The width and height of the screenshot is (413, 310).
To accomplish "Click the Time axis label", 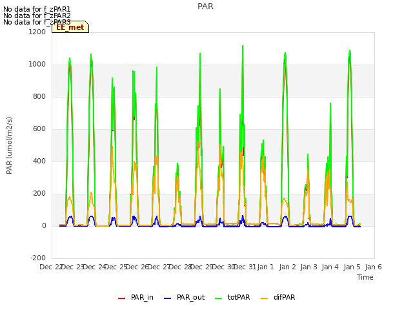I will tap(365, 277).
